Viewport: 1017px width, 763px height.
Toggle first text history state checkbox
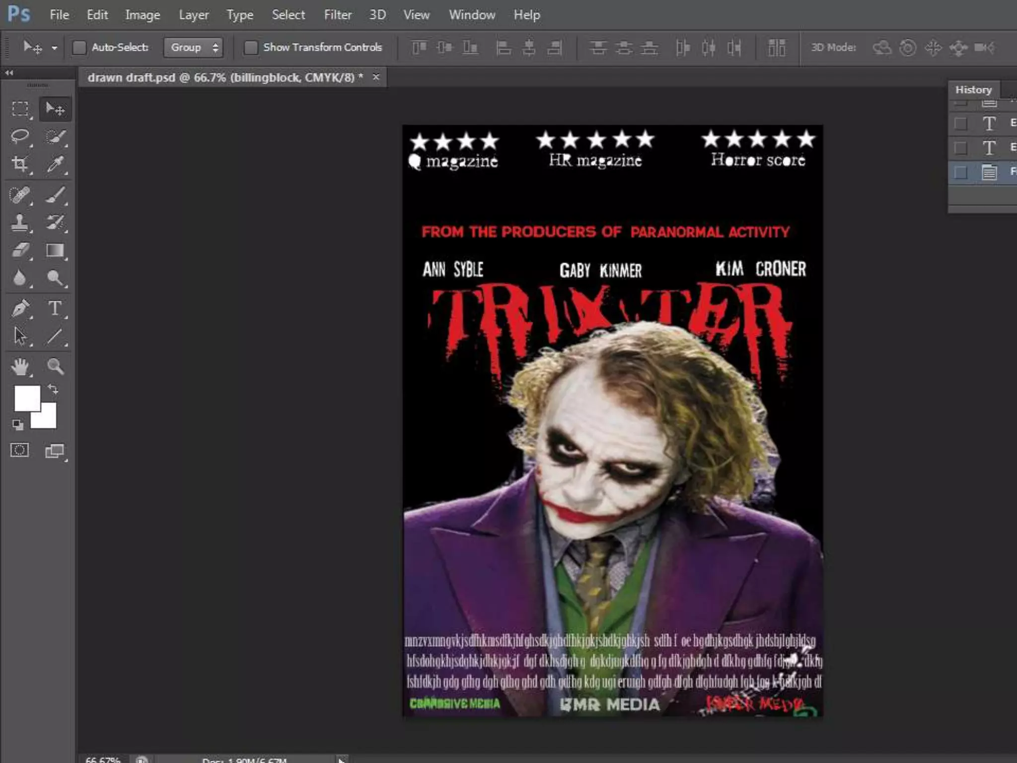(x=961, y=123)
